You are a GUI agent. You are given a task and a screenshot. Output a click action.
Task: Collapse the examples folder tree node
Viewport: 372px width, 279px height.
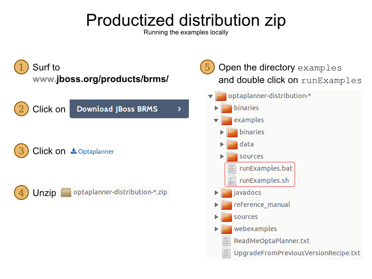click(216, 120)
